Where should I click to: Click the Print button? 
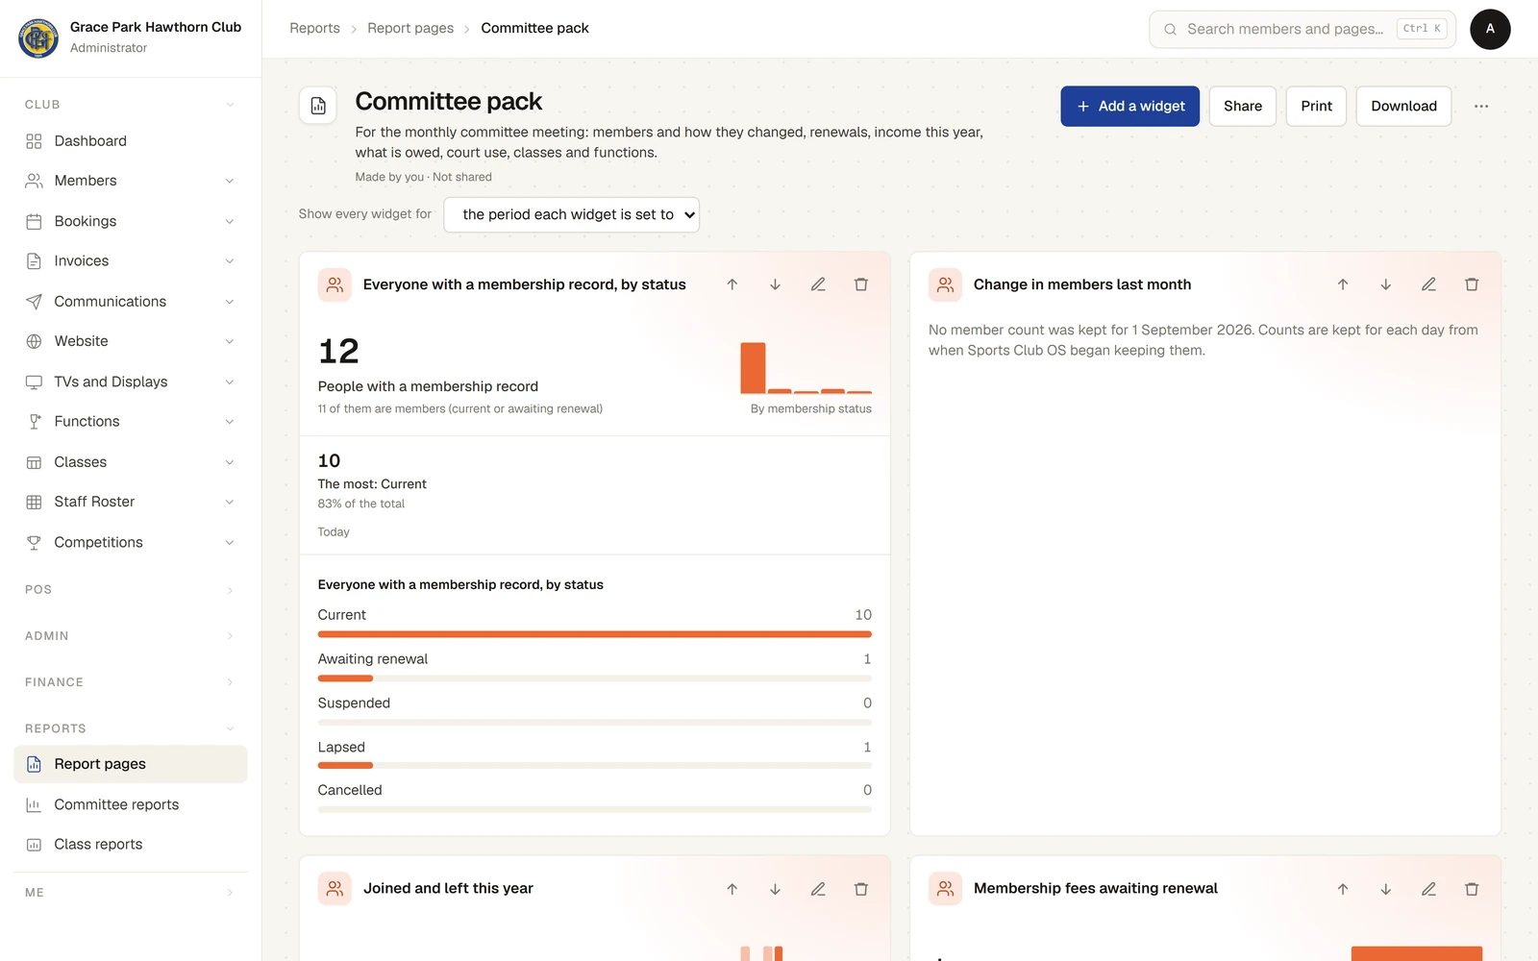click(x=1317, y=106)
